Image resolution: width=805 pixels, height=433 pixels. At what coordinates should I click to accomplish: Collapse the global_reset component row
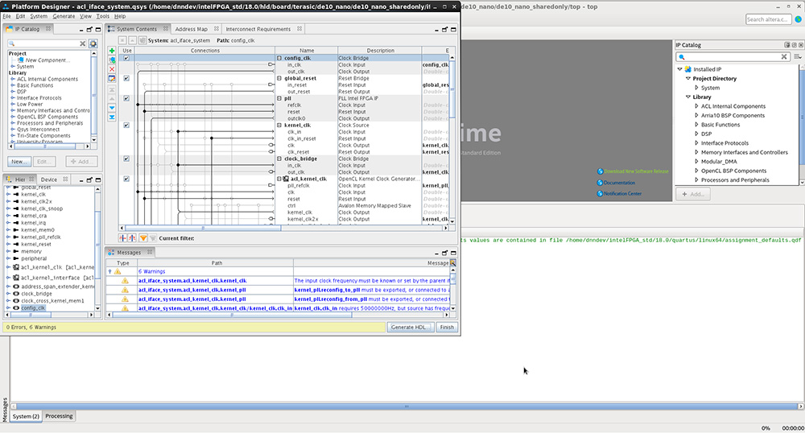click(x=279, y=78)
